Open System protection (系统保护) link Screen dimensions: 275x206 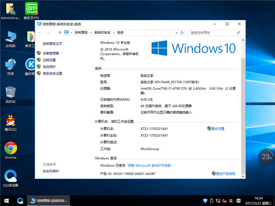49,67
